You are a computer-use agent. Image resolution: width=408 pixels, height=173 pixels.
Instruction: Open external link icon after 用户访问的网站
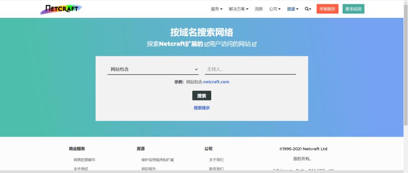click(254, 45)
